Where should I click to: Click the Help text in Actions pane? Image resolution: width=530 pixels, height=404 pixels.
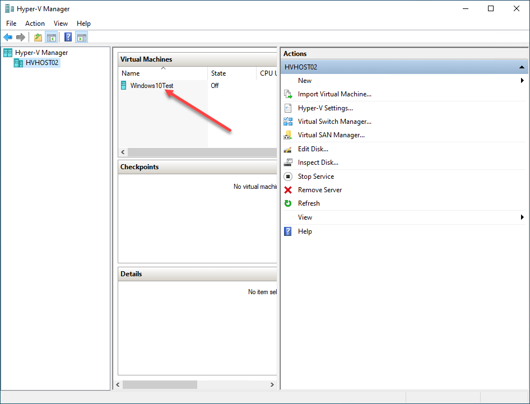coord(305,231)
